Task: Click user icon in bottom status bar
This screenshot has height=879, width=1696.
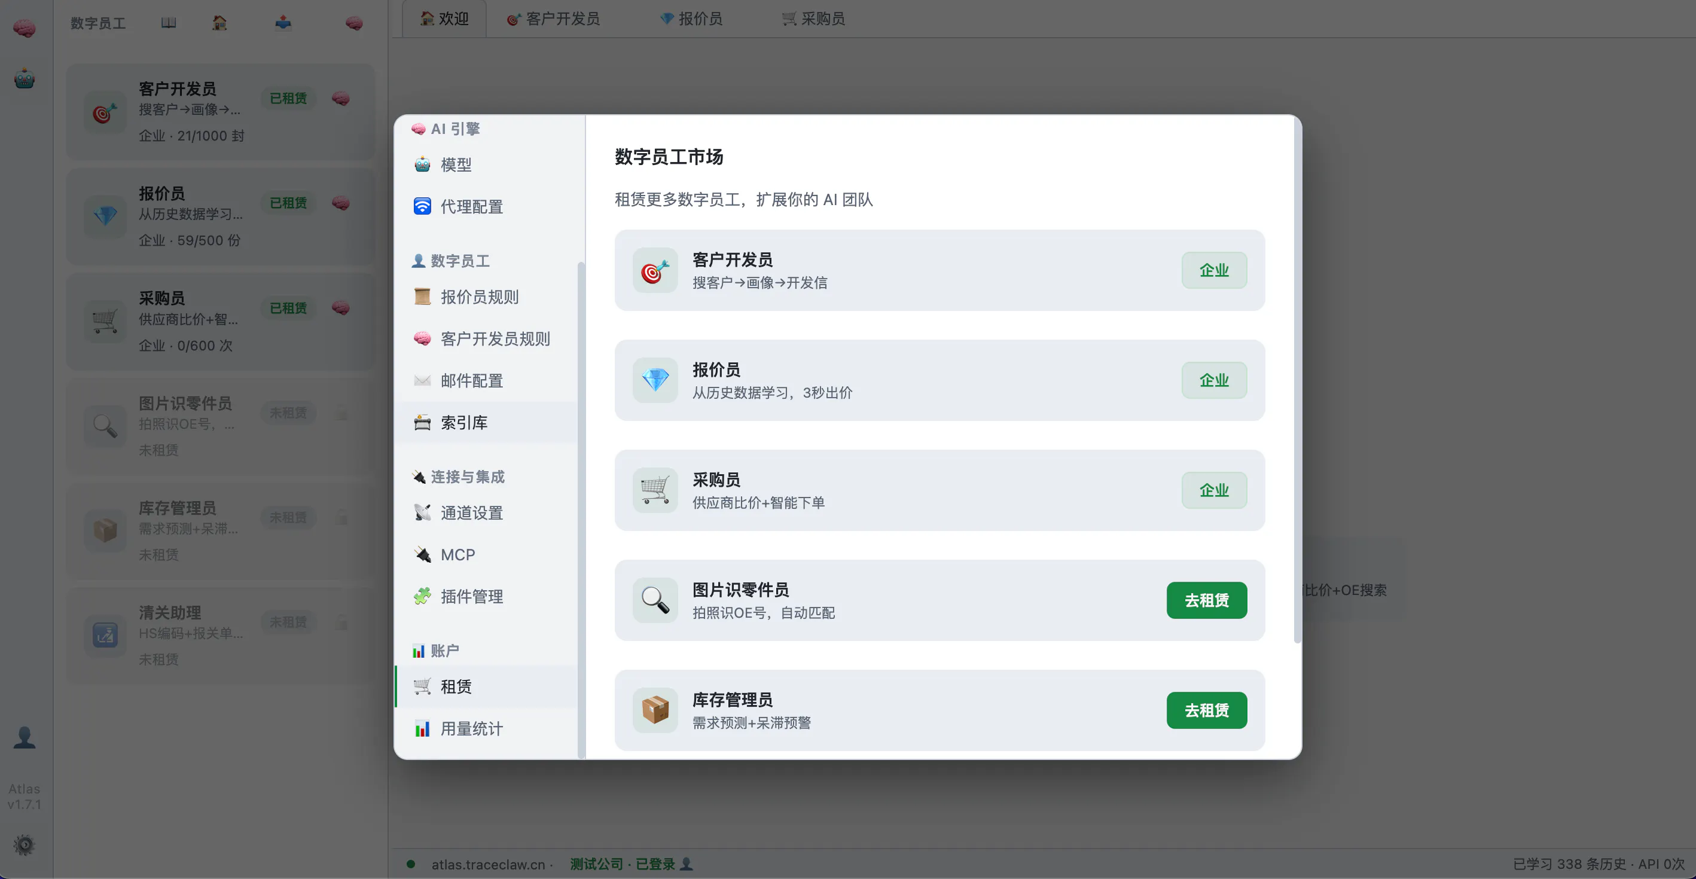Action: point(686,864)
